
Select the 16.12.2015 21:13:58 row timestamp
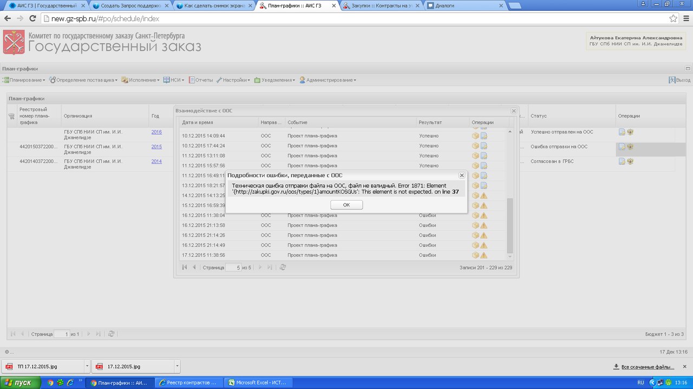[204, 225]
